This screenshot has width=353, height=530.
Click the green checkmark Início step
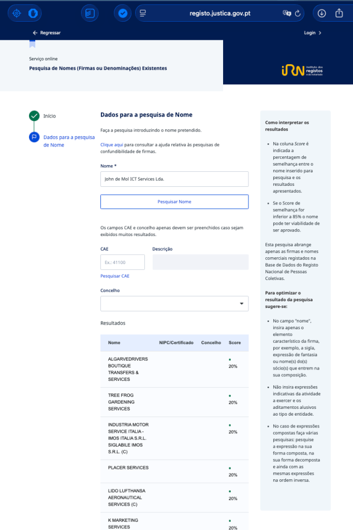[34, 116]
